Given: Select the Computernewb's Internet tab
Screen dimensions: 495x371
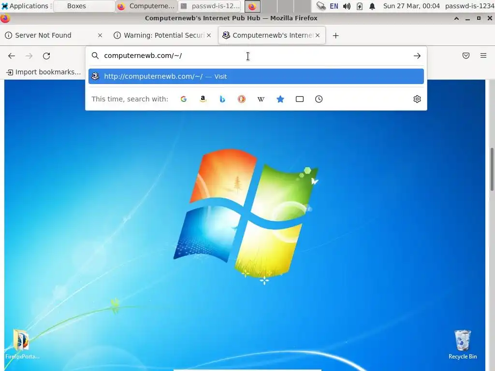Looking at the screenshot, I should (272, 35).
